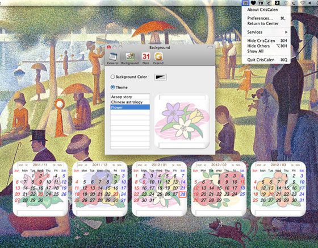Click the phone icon in menu bar
The height and width of the screenshot is (248, 318).
coord(294,3)
